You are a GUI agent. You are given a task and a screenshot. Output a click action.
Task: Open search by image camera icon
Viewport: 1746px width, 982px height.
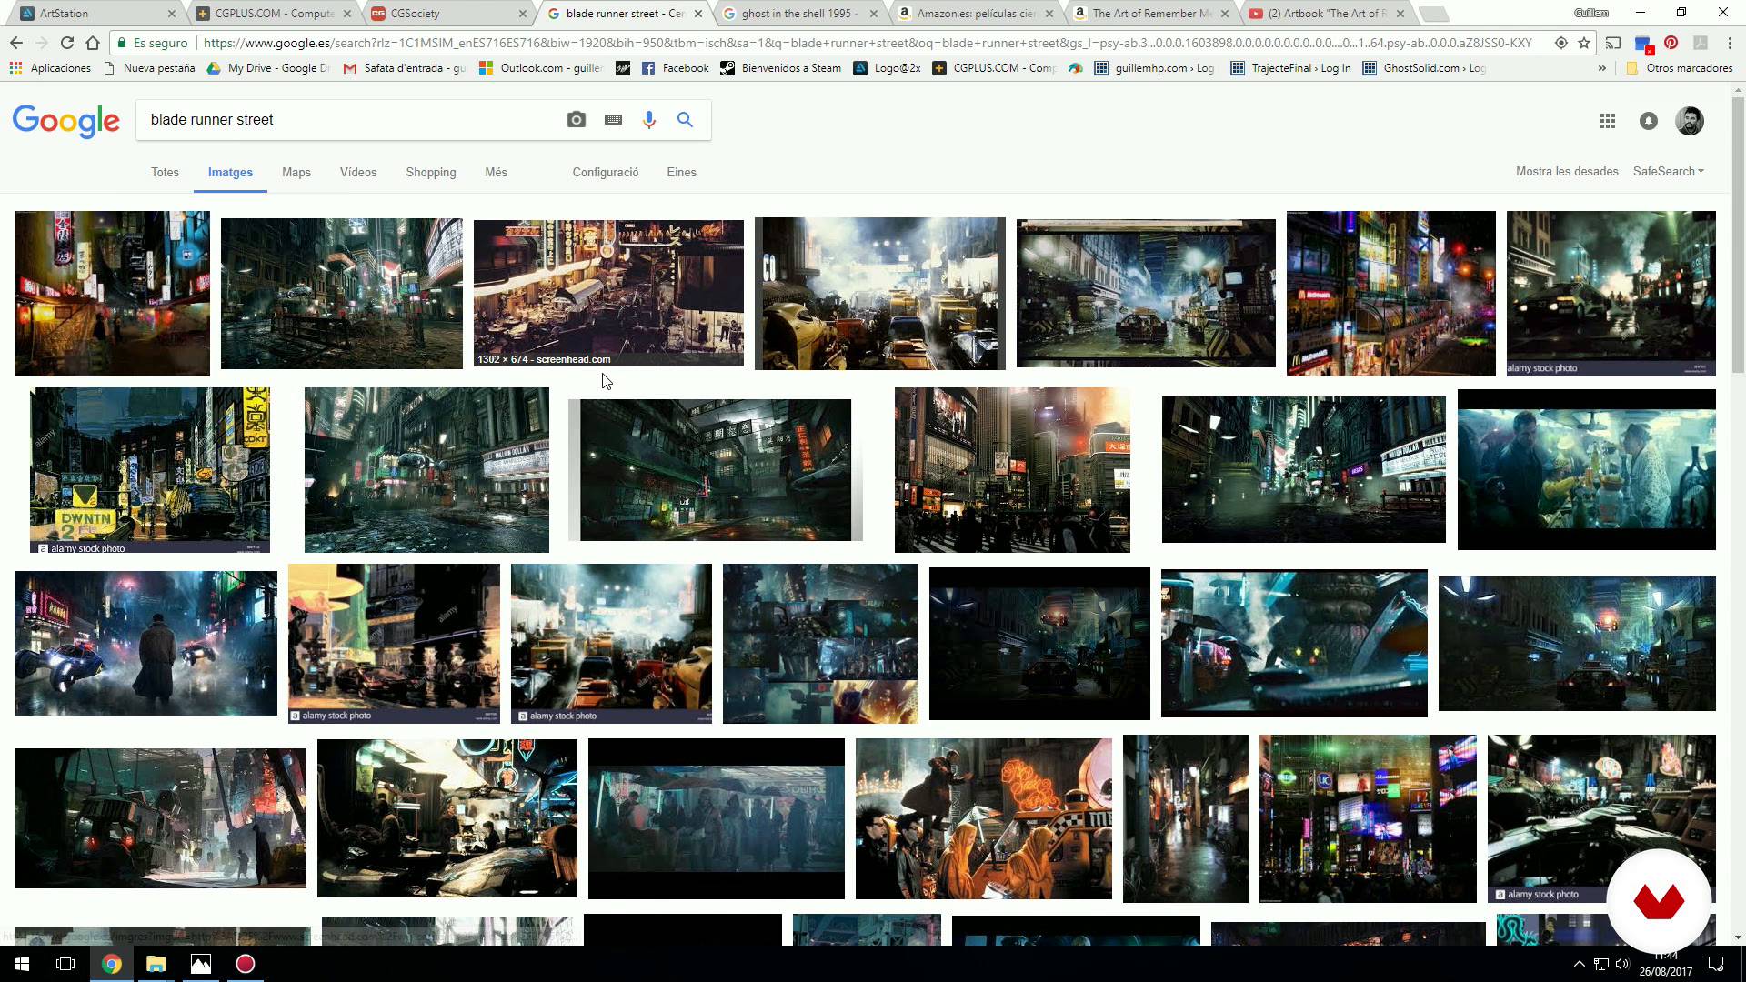point(577,120)
